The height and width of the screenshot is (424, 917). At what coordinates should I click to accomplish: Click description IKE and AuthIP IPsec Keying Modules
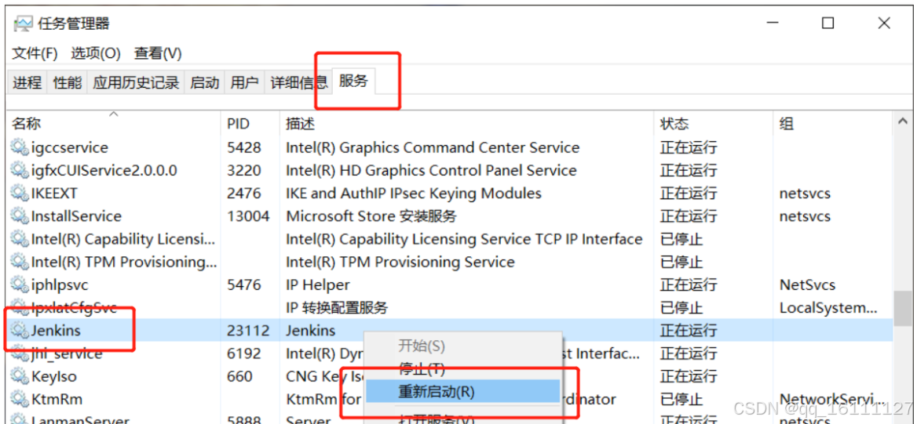tap(414, 194)
